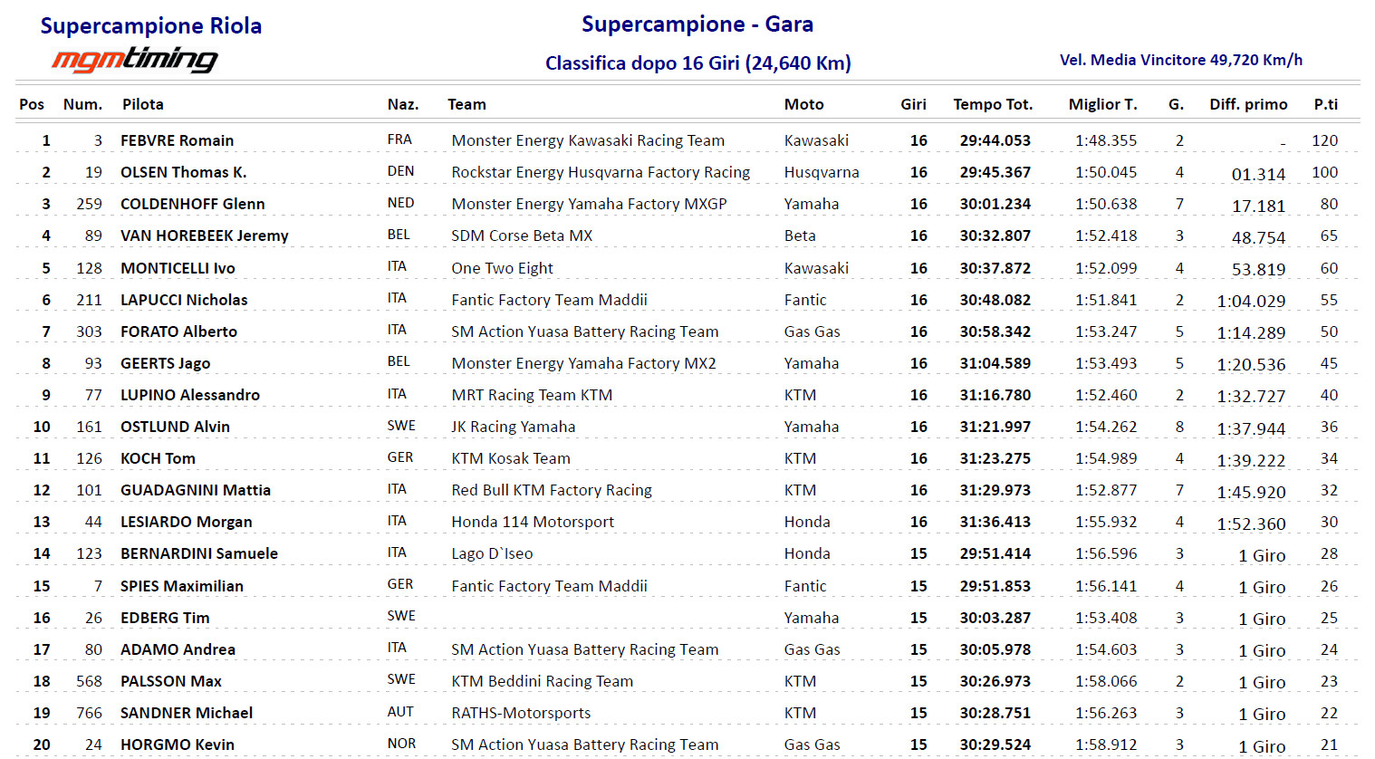Image resolution: width=1375 pixels, height=759 pixels.
Task: Click the Pilota column header
Action: [143, 104]
